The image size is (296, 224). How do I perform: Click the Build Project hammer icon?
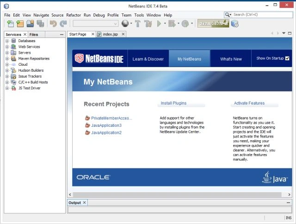(138, 24)
